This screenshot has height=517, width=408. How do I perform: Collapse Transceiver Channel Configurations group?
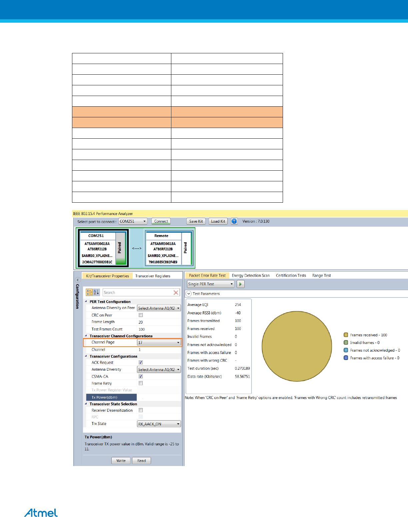[86, 336]
